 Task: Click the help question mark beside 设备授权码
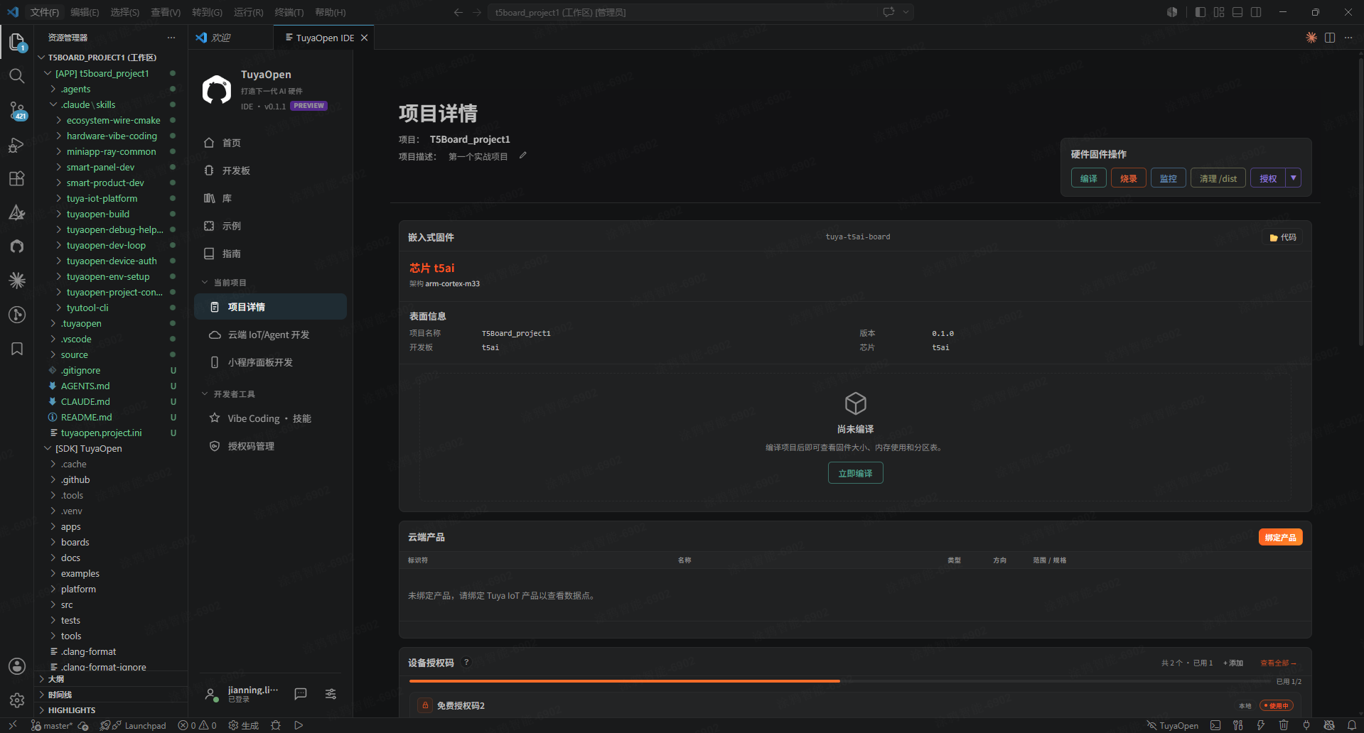[466, 662]
